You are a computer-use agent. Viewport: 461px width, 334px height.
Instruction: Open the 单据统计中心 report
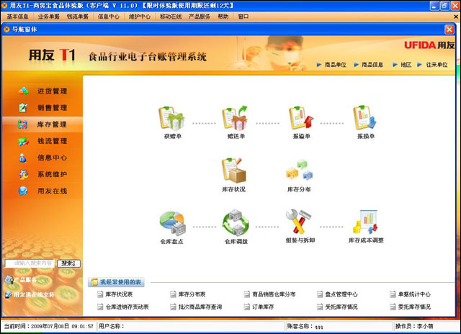410,294
